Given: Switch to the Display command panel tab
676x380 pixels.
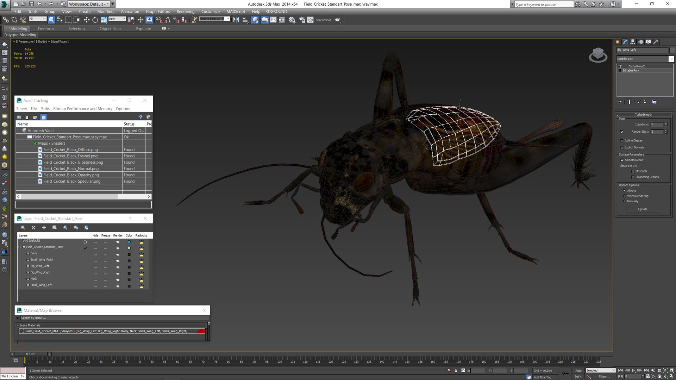Looking at the screenshot, I should 648,42.
